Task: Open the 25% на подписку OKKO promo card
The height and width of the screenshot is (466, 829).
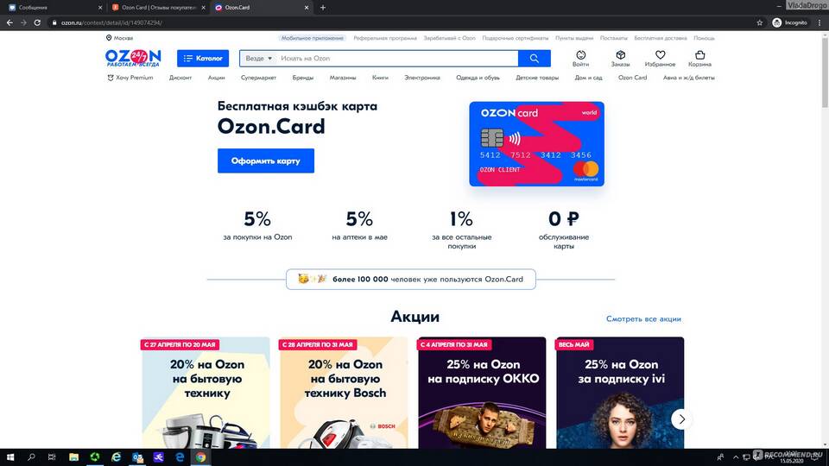Action: pos(482,393)
